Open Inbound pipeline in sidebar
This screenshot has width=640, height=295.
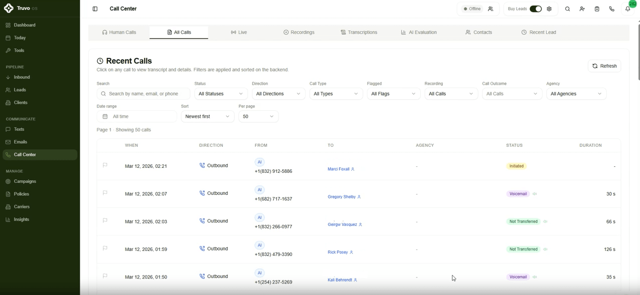tap(40, 77)
